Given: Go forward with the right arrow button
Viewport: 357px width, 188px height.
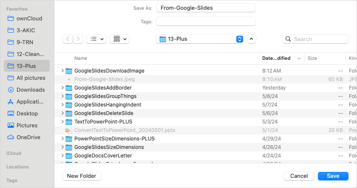Looking at the screenshot, I should [x=78, y=39].
